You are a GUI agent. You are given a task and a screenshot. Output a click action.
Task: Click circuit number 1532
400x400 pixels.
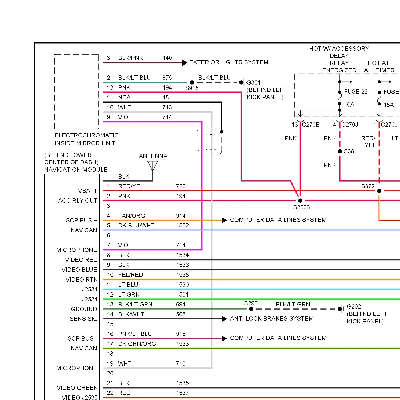tap(182, 225)
